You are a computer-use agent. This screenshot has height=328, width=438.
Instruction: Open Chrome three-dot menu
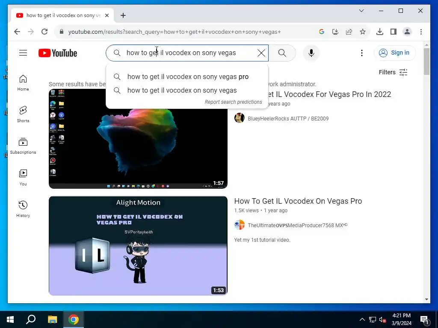[421, 32]
